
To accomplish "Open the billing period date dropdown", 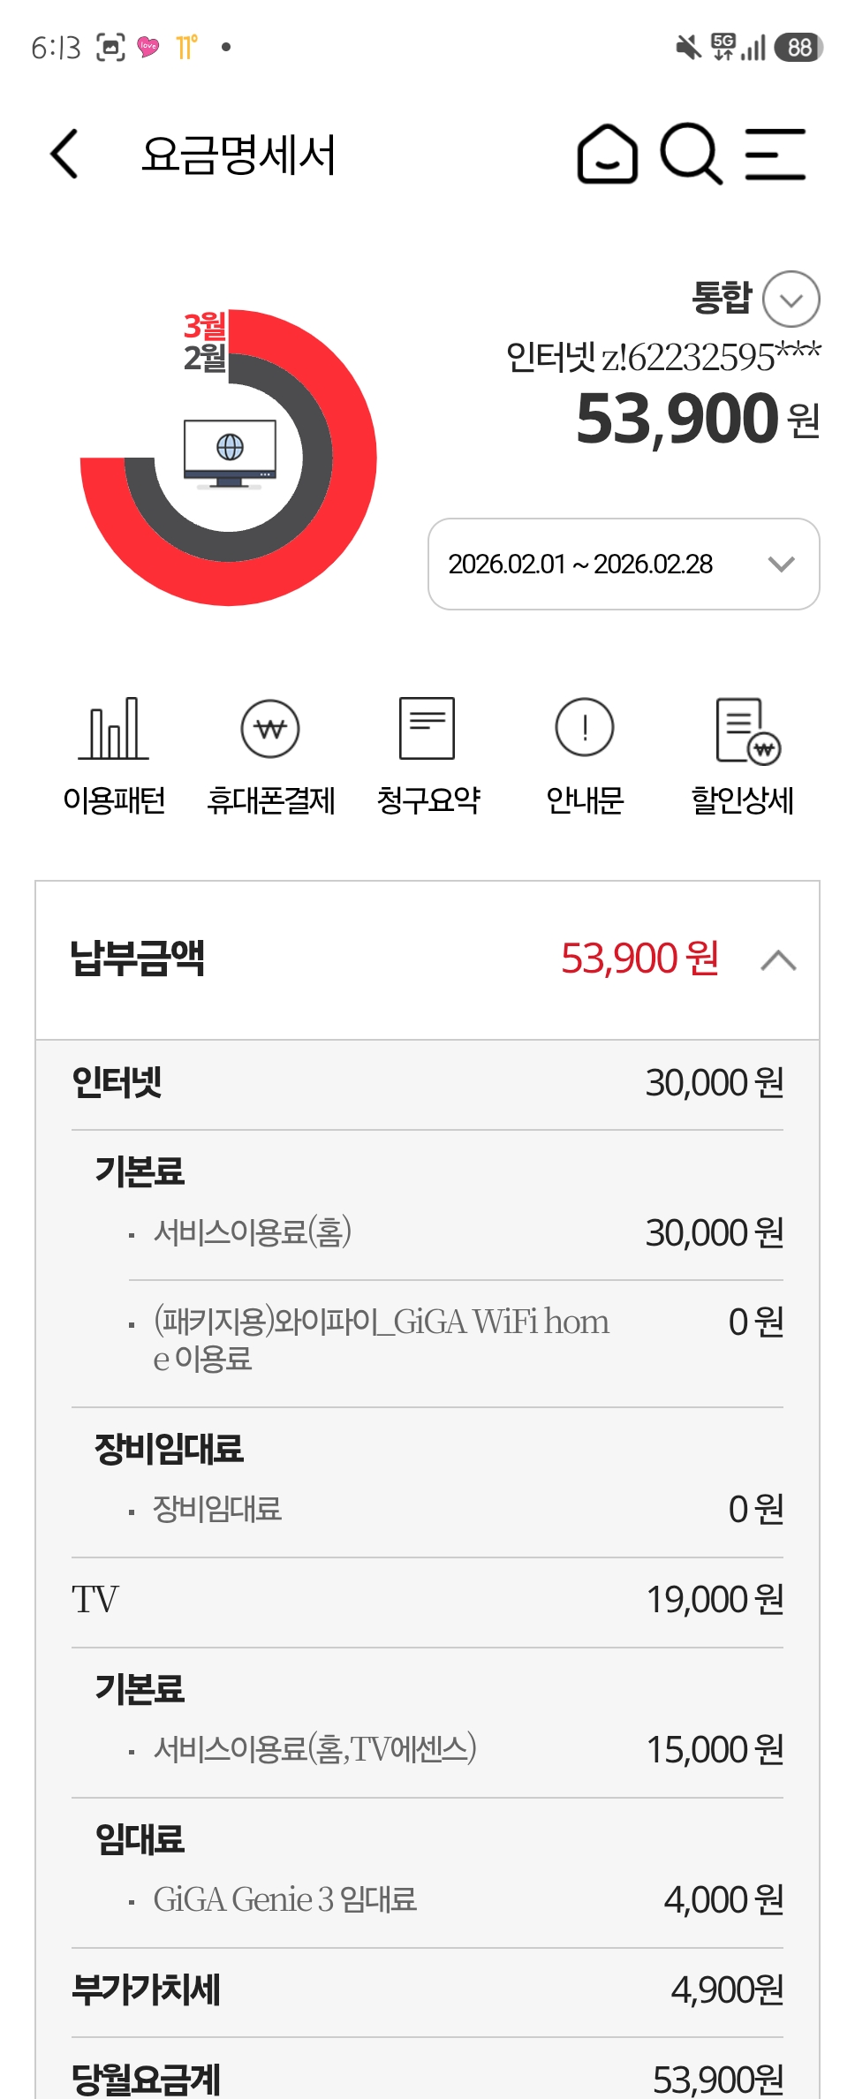I will (x=624, y=565).
